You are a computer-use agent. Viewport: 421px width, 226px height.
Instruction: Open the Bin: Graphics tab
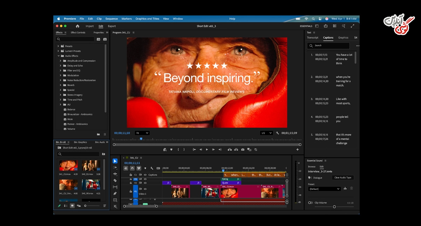[80, 142]
